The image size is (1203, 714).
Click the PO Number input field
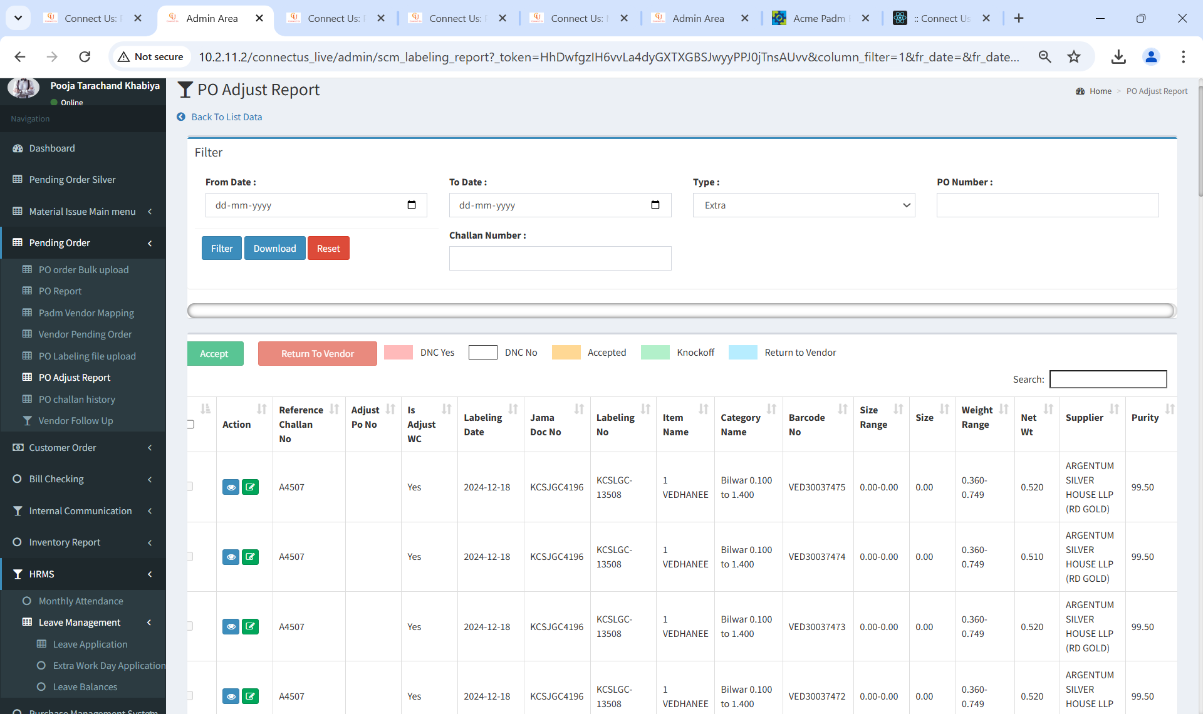point(1048,205)
